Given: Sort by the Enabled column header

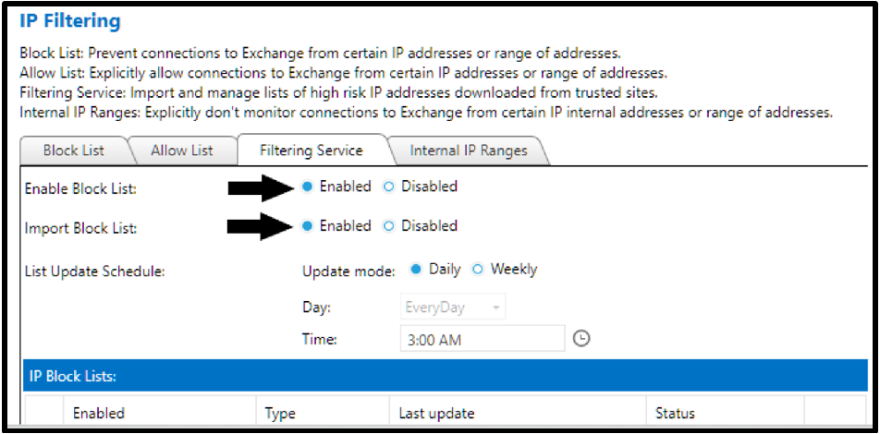Looking at the screenshot, I should point(159,414).
